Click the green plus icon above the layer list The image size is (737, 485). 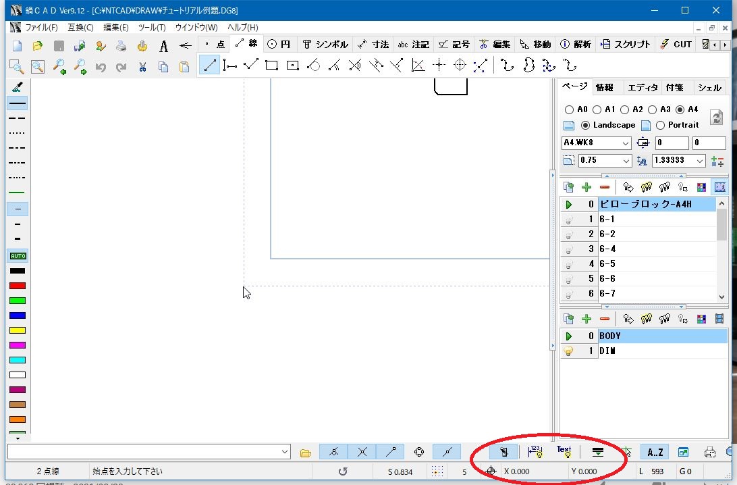(586, 319)
